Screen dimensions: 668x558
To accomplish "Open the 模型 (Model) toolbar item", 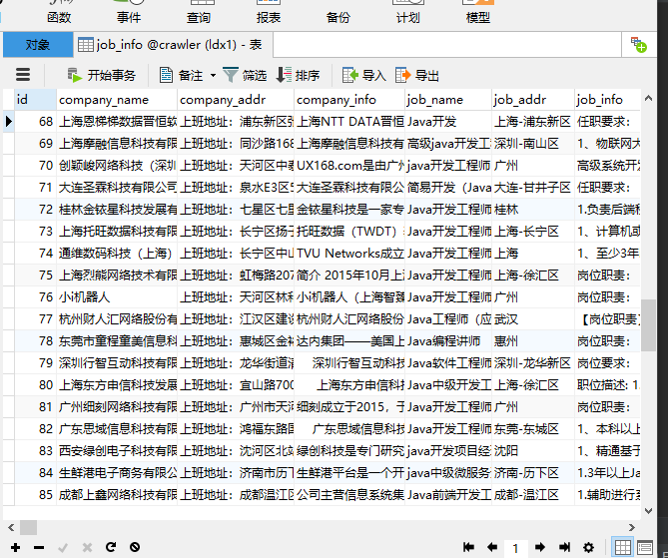I will [478, 12].
